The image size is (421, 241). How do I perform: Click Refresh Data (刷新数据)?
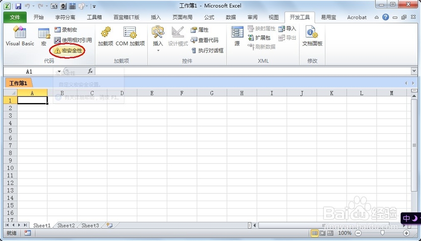coord(261,47)
